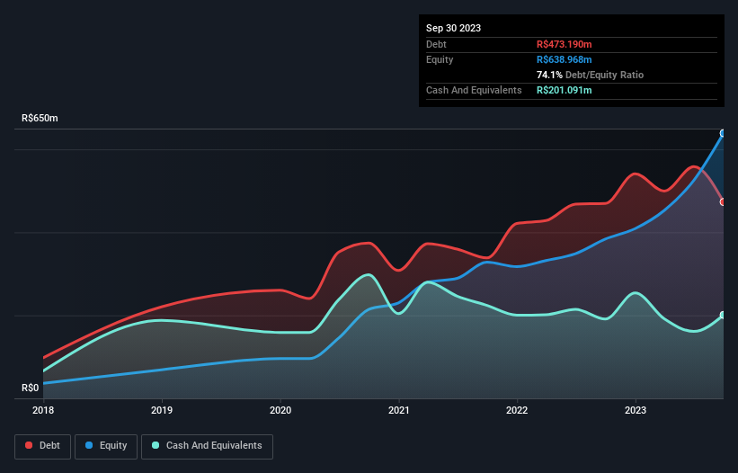The height and width of the screenshot is (473, 738).
Task: Toggle the Debt series legend button
Action: (x=42, y=446)
